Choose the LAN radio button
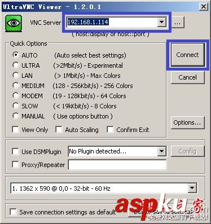 coord(16,75)
